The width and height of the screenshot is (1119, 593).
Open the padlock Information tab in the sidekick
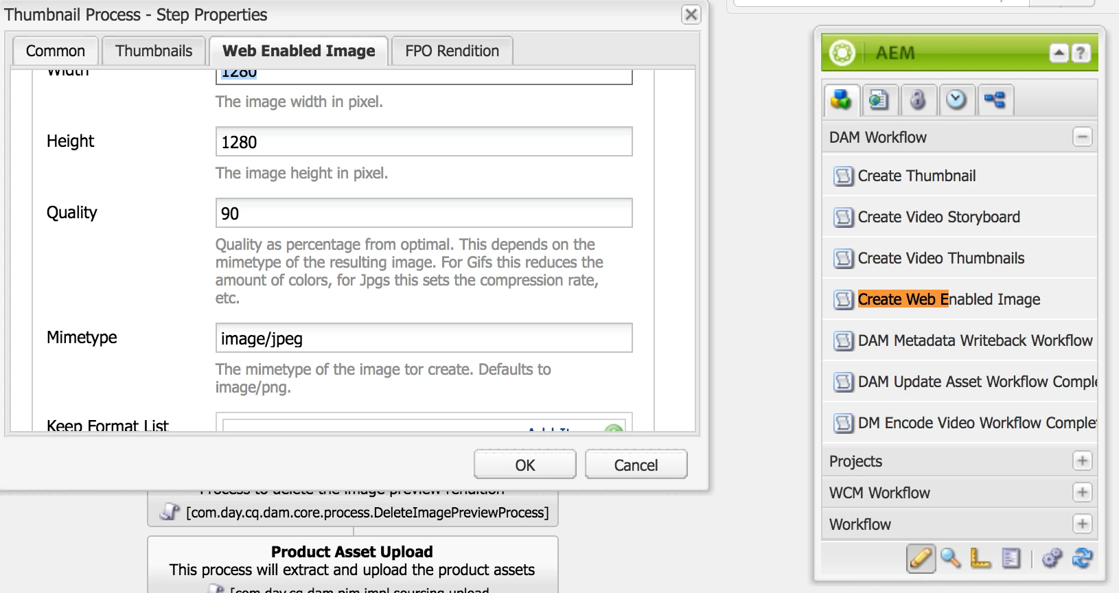[918, 100]
